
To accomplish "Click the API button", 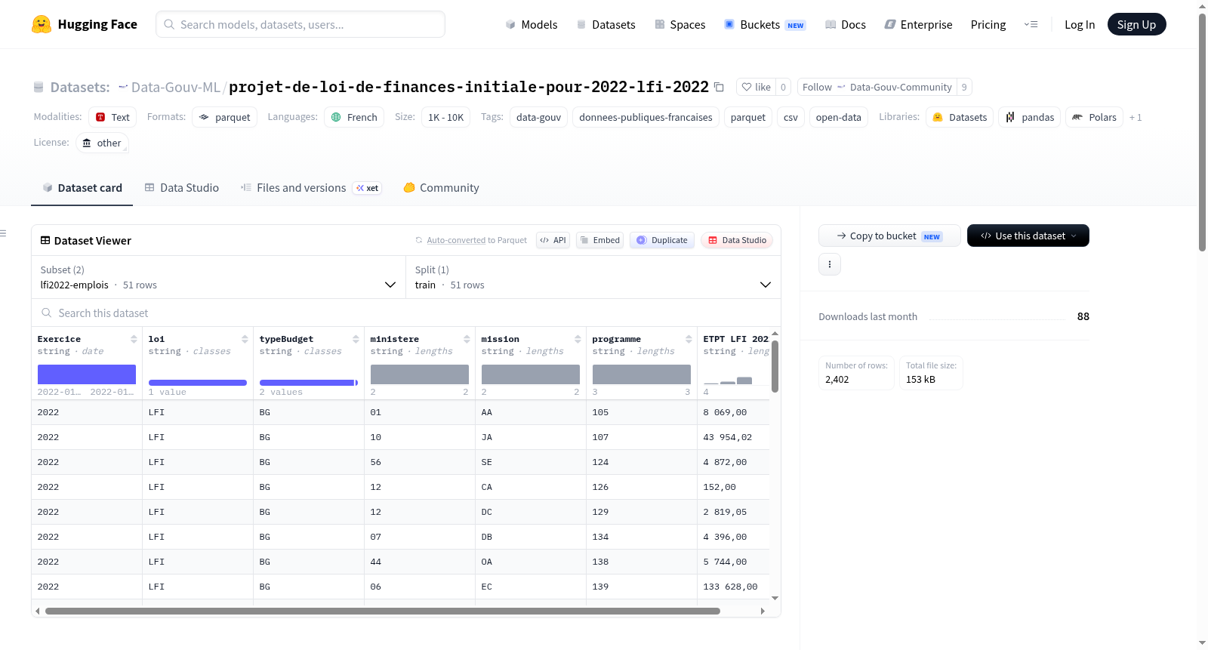I will point(553,240).
